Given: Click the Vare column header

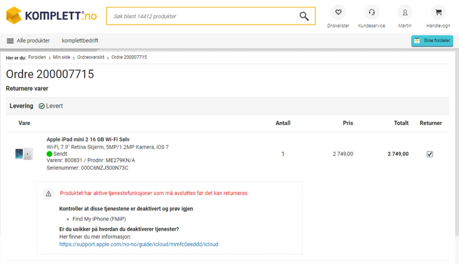Looking at the screenshot, I should [x=24, y=123].
